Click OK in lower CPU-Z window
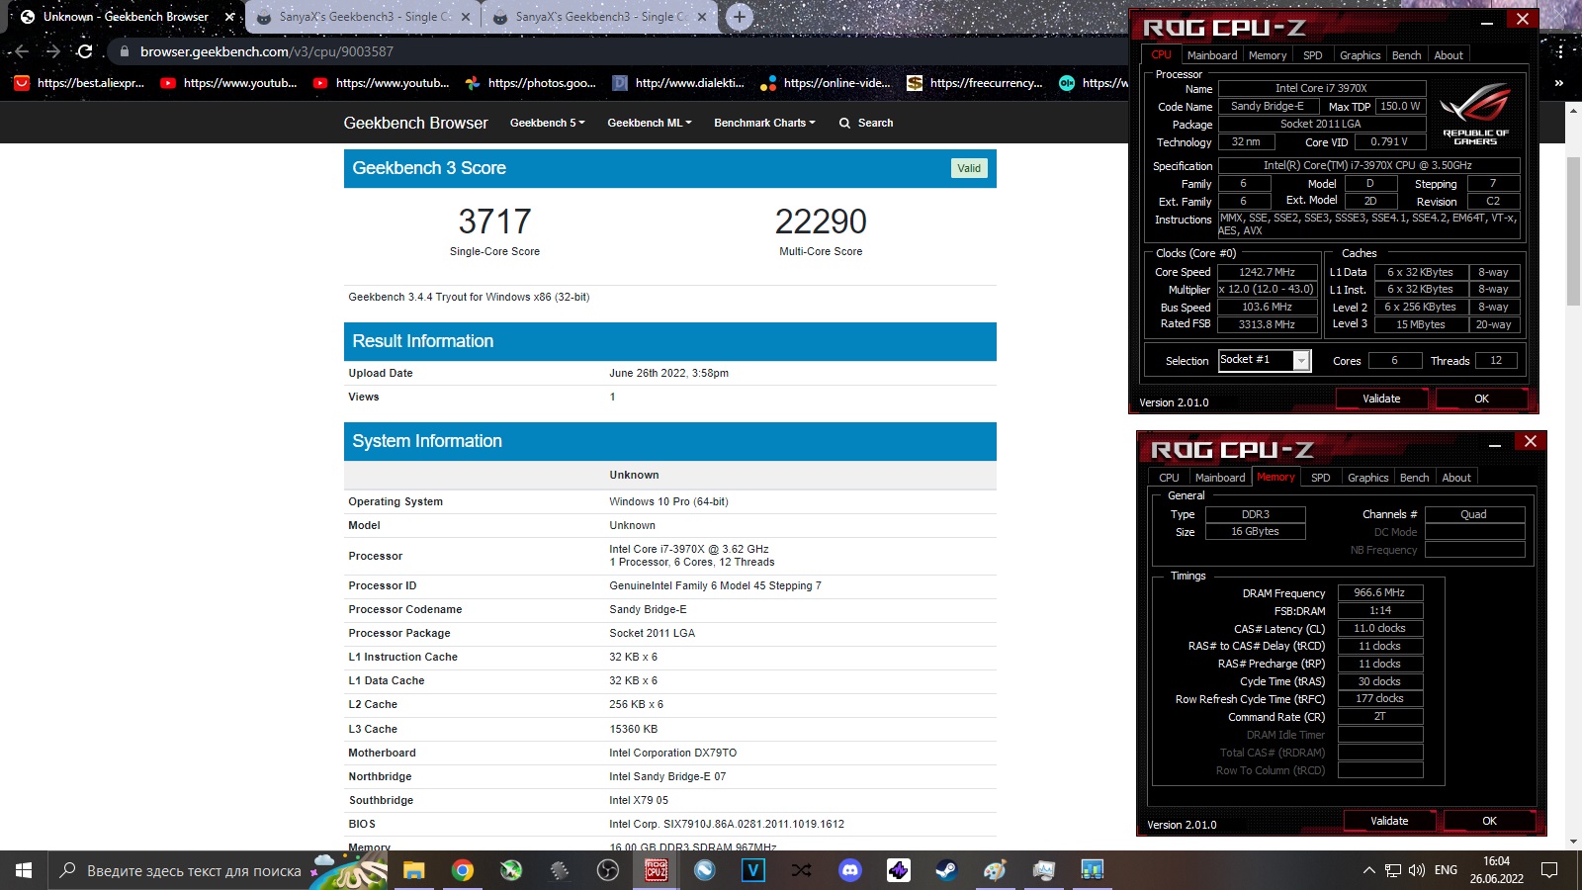The image size is (1582, 890). 1489,821
